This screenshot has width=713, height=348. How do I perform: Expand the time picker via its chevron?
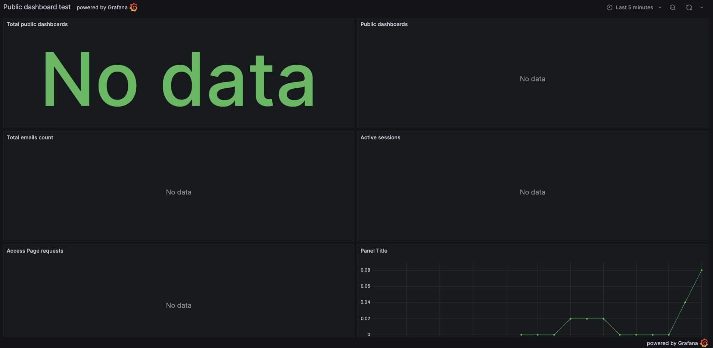660,7
